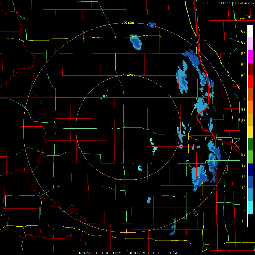Click the NEXLAB-College of DuPage credit text

coord(226,3)
